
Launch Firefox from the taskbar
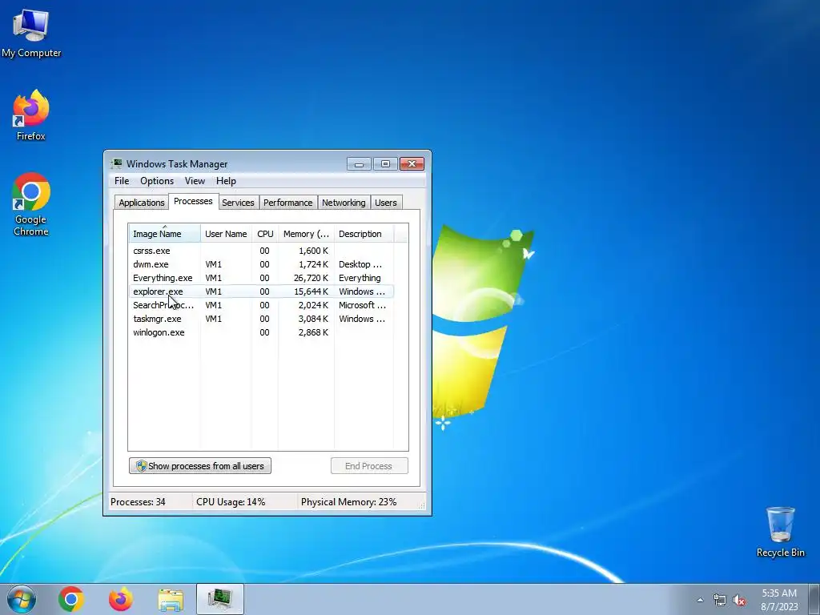pyautogui.click(x=121, y=599)
